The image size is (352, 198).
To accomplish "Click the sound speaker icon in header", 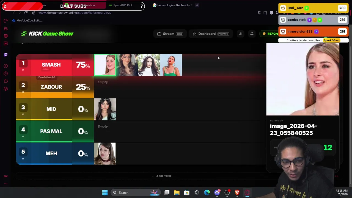I will [240, 34].
